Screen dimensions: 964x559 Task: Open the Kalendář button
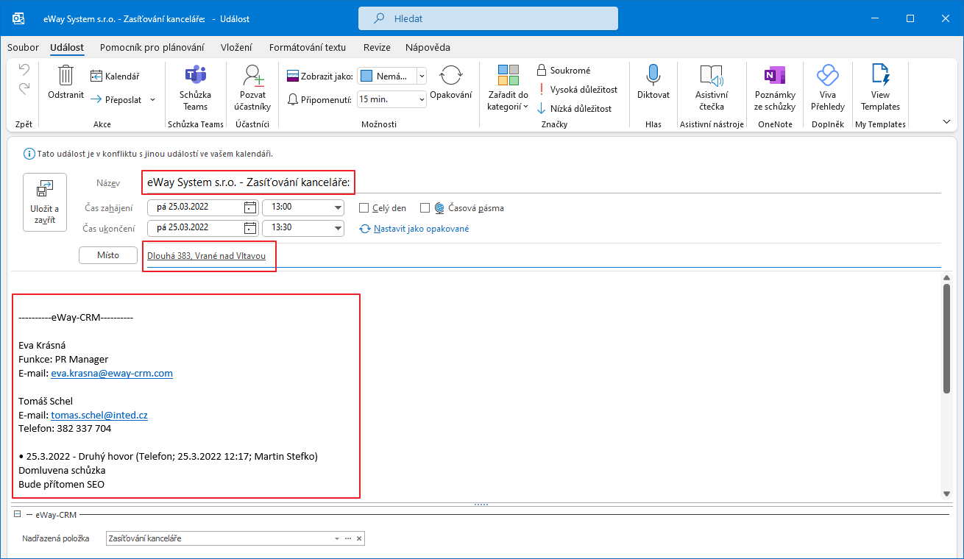pyautogui.click(x=115, y=76)
